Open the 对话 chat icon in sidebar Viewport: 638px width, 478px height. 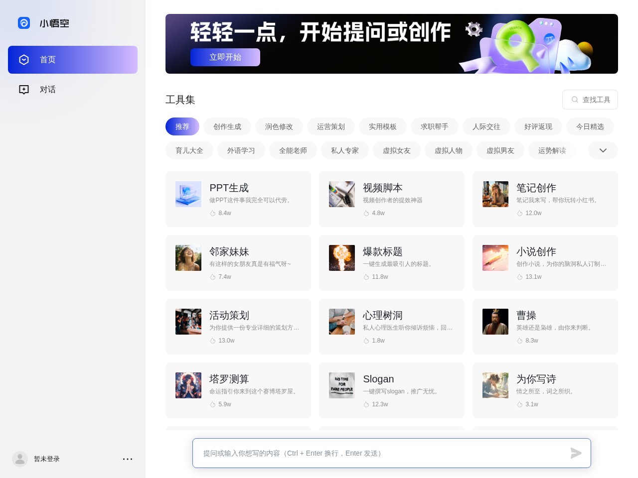[x=24, y=89]
